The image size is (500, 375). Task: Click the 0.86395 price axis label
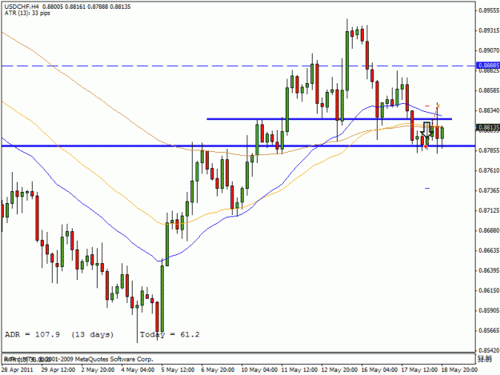tap(489, 270)
